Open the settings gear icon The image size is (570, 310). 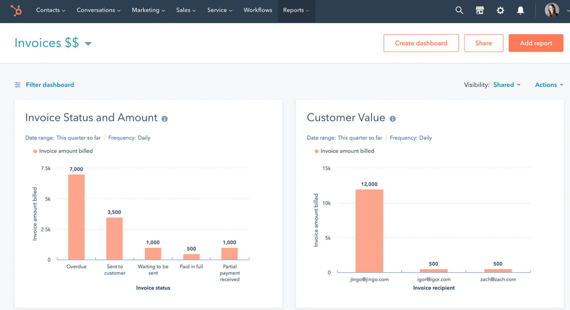500,10
